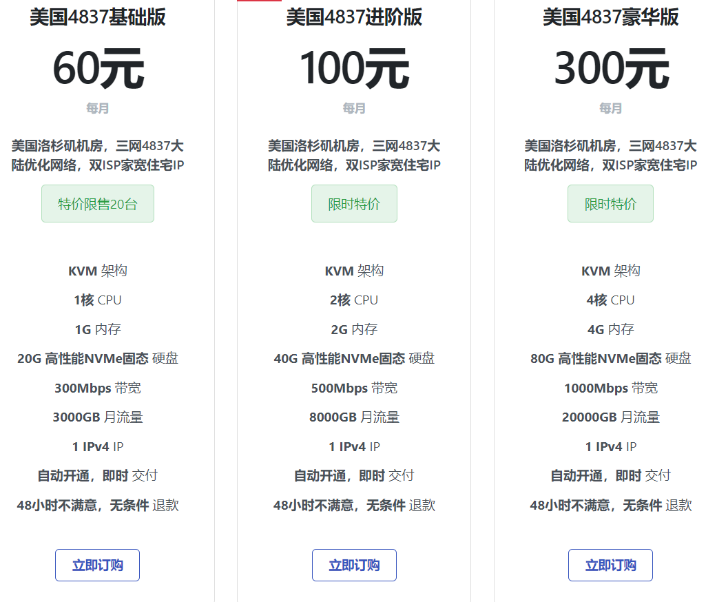Click 立即订购 button for 美国4837基础版
This screenshot has height=602, width=717.
coord(97,565)
